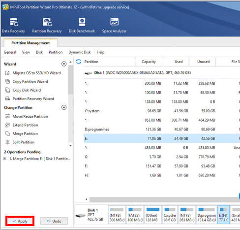This screenshot has width=240, height=230.
Task: Choose Extend Partition
Action: click(x=25, y=125)
